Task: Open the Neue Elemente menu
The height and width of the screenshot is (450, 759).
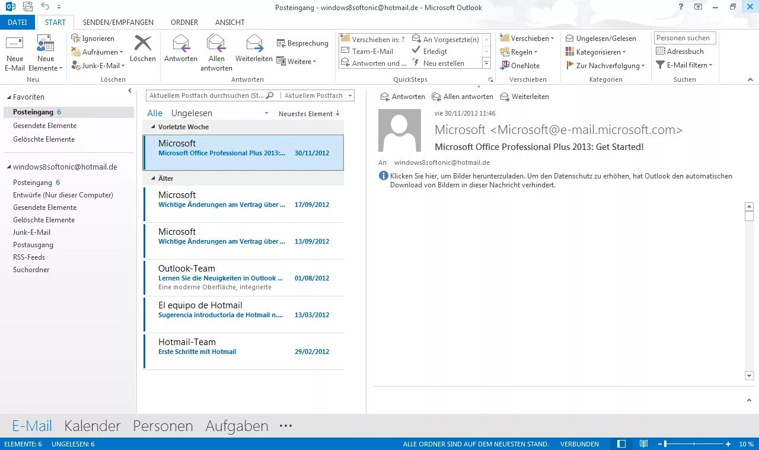Action: [46, 53]
